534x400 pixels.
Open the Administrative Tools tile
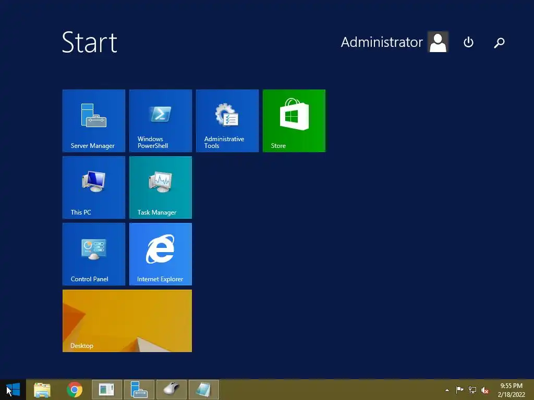click(x=227, y=121)
